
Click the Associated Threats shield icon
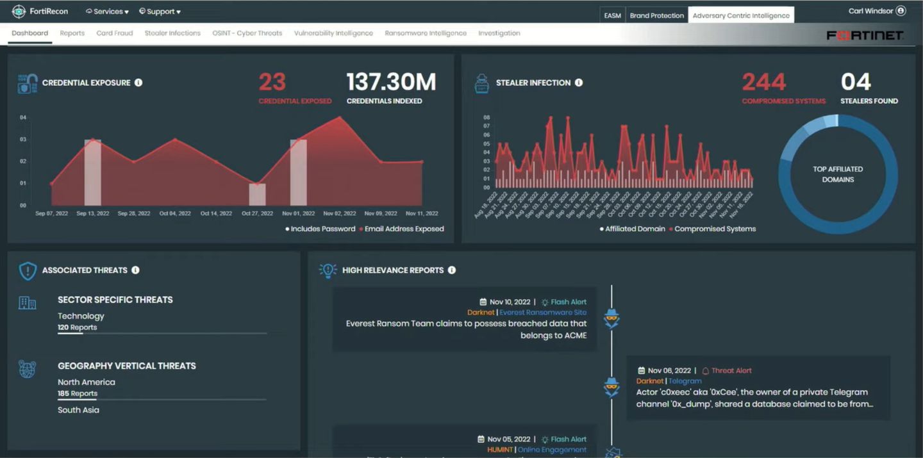point(28,271)
